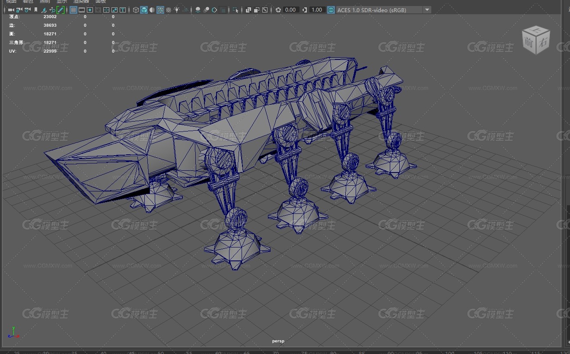Click the Shadows icon
The width and height of the screenshot is (570, 354).
(x=185, y=9)
